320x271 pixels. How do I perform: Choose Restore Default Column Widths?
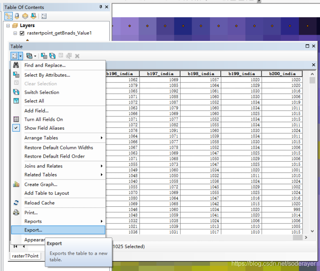(59, 148)
